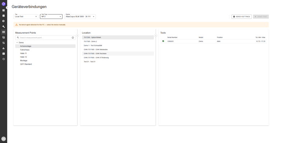
Task: Select Halle 12 in the tree
Action: [46, 57]
